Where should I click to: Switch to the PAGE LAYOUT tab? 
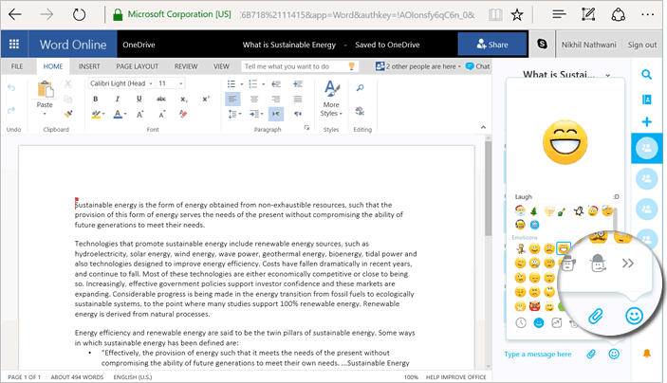pos(137,66)
